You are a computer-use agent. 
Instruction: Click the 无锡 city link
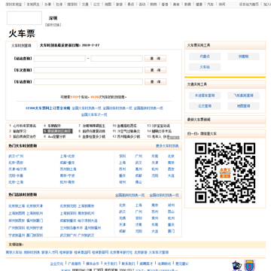(122, 218)
